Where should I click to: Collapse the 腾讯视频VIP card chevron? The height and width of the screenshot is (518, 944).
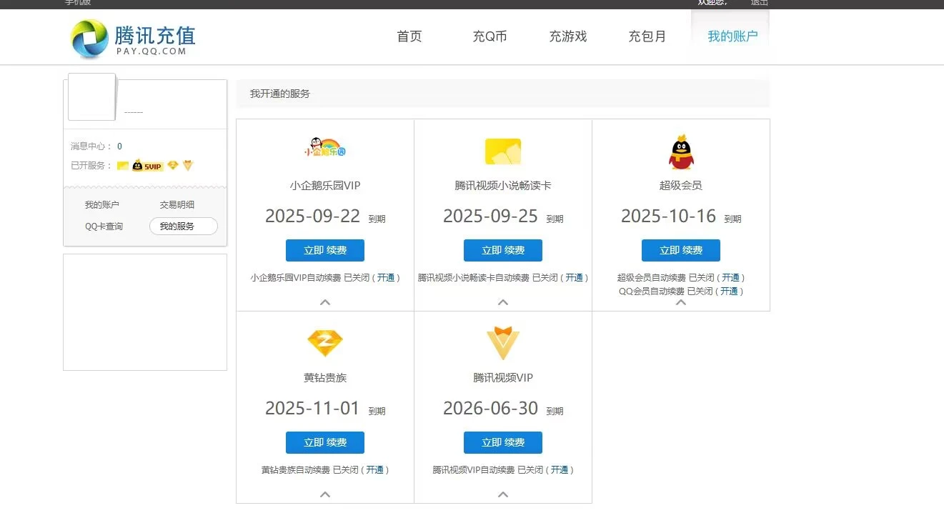coord(503,494)
